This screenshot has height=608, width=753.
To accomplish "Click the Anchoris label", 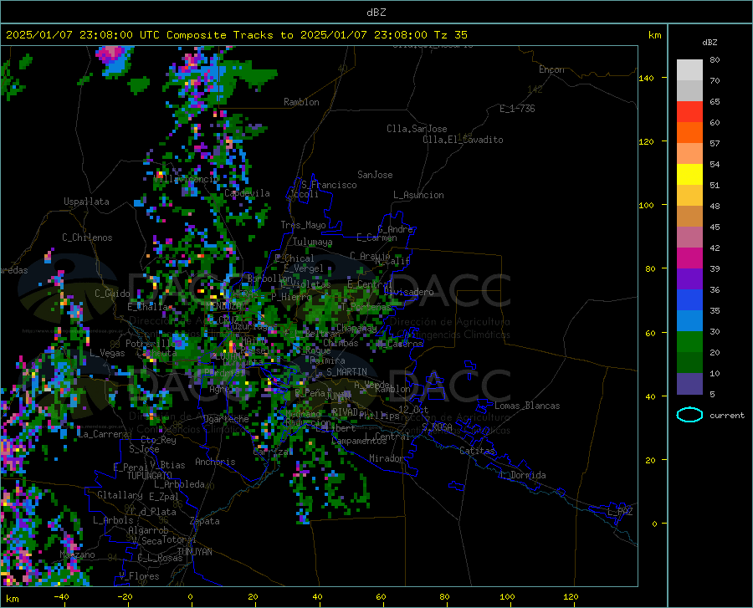I will (215, 462).
